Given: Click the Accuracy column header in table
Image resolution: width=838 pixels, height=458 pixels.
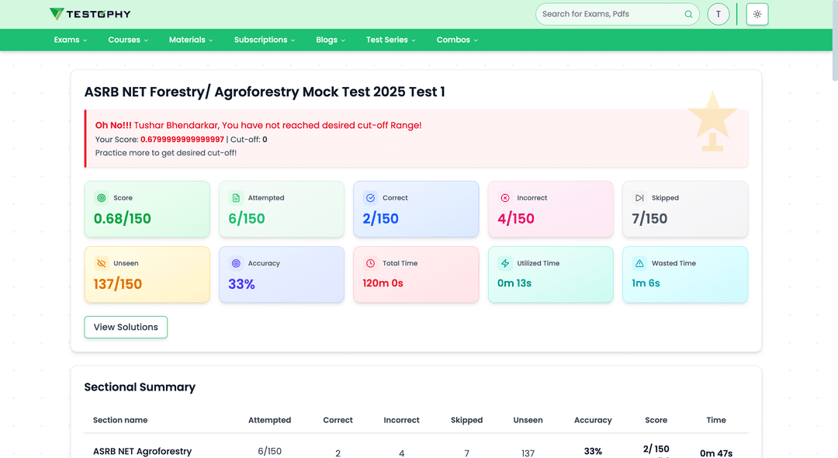Looking at the screenshot, I should [593, 420].
